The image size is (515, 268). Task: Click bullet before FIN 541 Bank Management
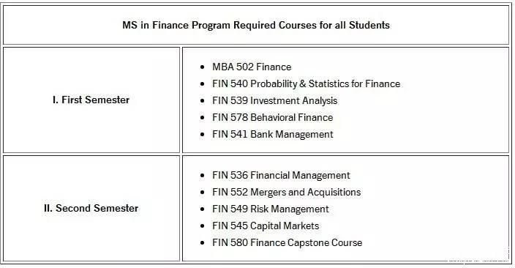click(202, 135)
